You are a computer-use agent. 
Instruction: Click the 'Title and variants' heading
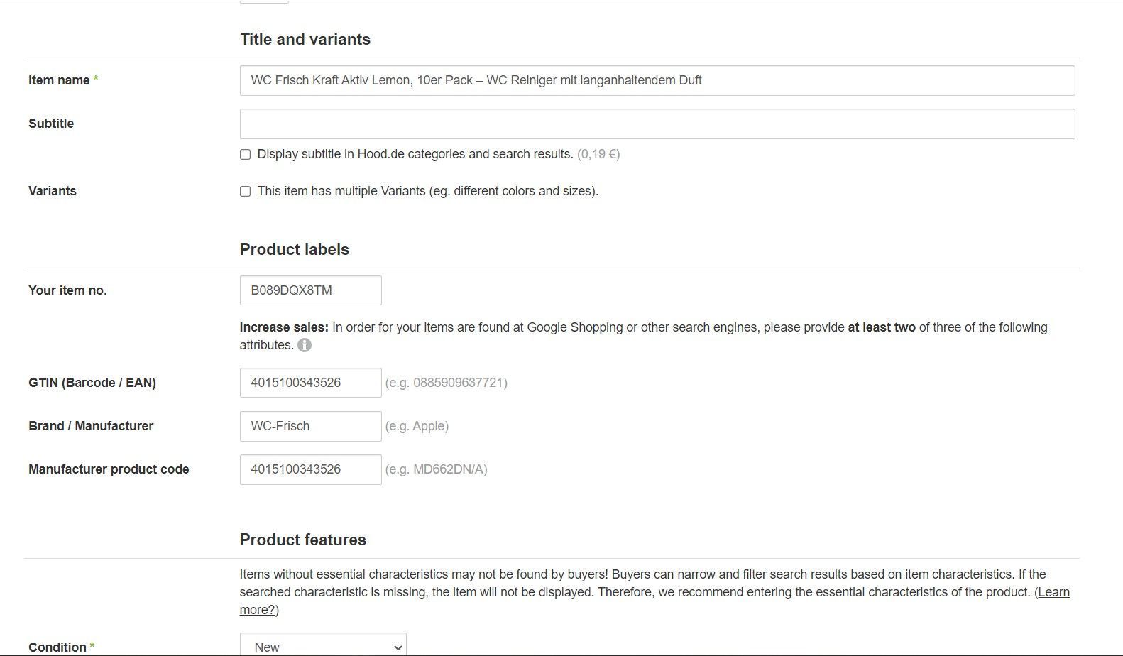[305, 39]
